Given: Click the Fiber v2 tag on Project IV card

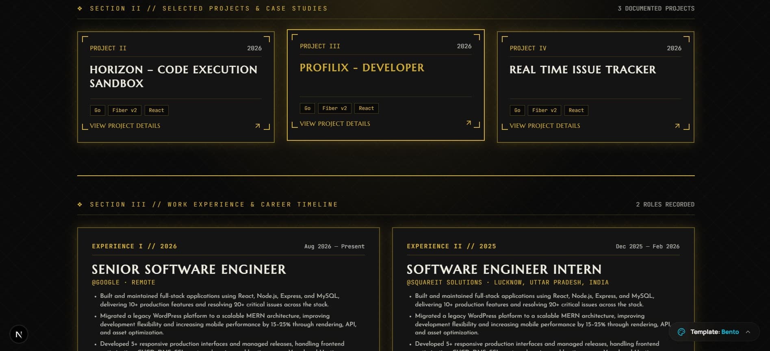Looking at the screenshot, I should tap(544, 110).
